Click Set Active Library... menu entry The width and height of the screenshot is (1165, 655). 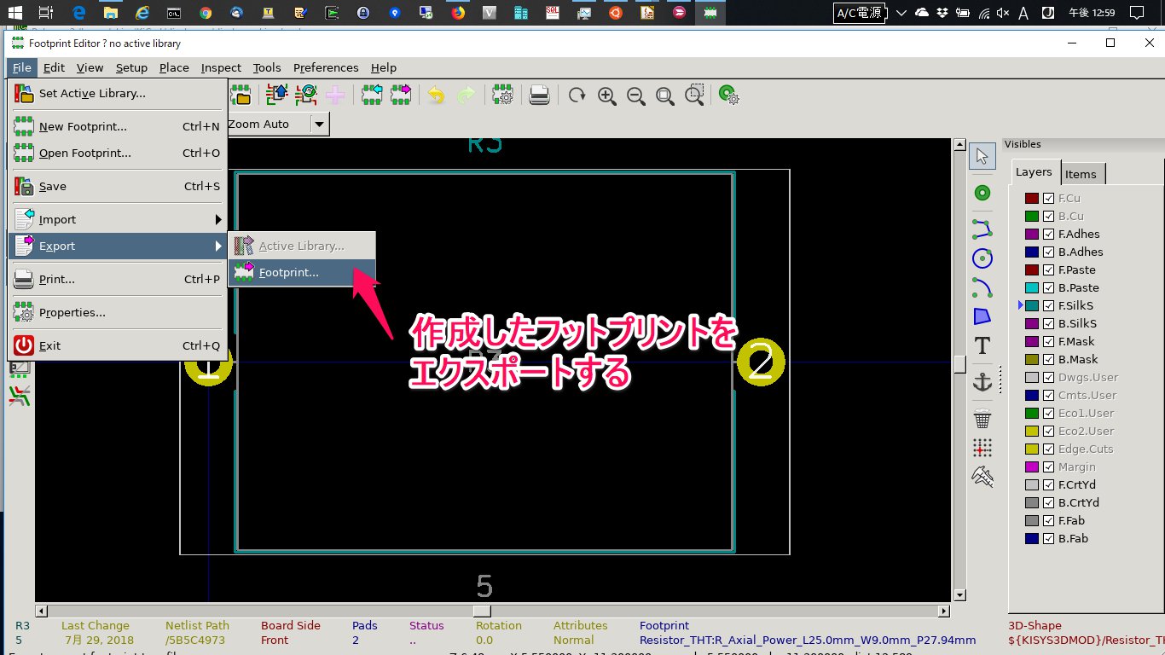(92, 94)
